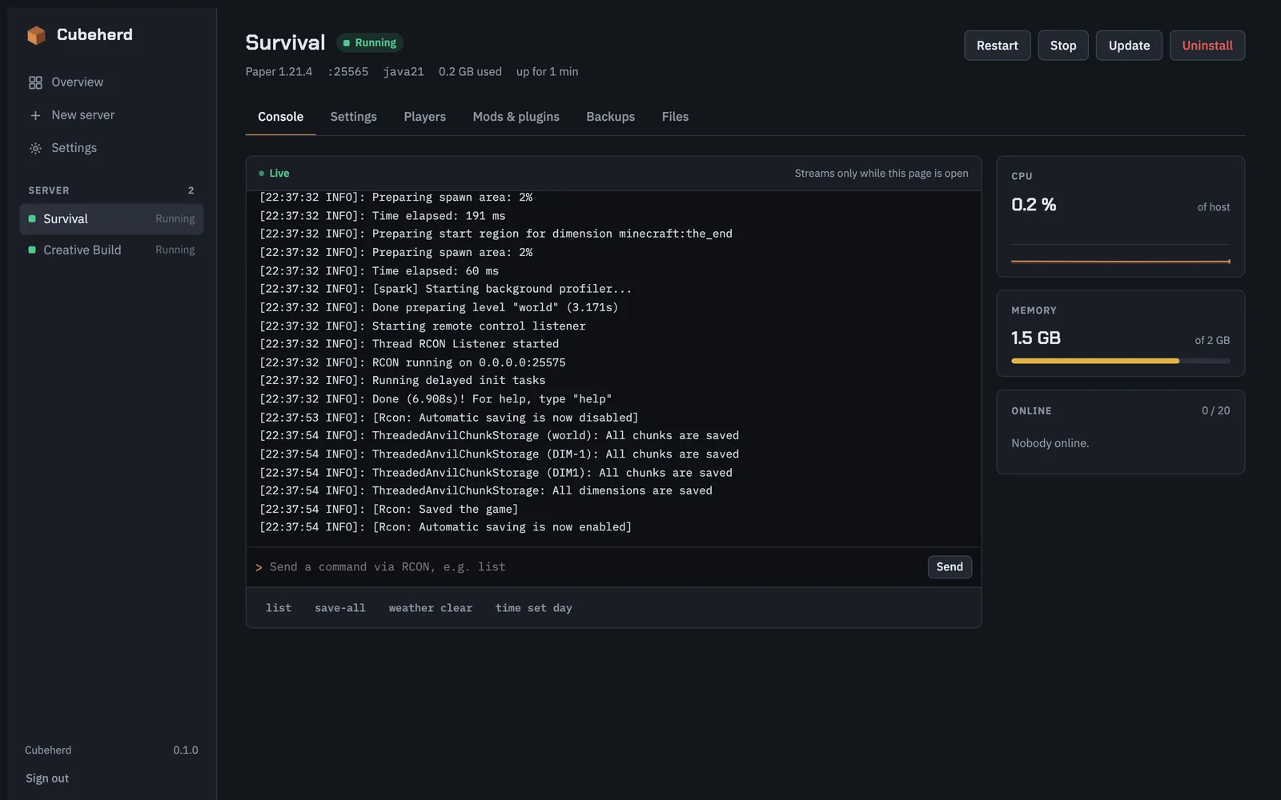Click Sign out at bottom of sidebar
This screenshot has width=1281, height=800.
[x=47, y=778]
